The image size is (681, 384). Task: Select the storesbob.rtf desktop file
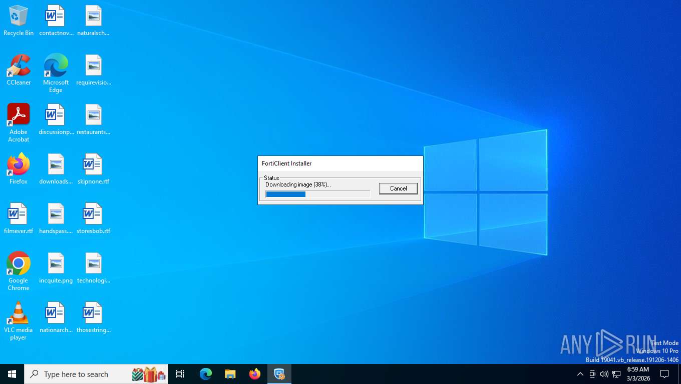tap(94, 219)
